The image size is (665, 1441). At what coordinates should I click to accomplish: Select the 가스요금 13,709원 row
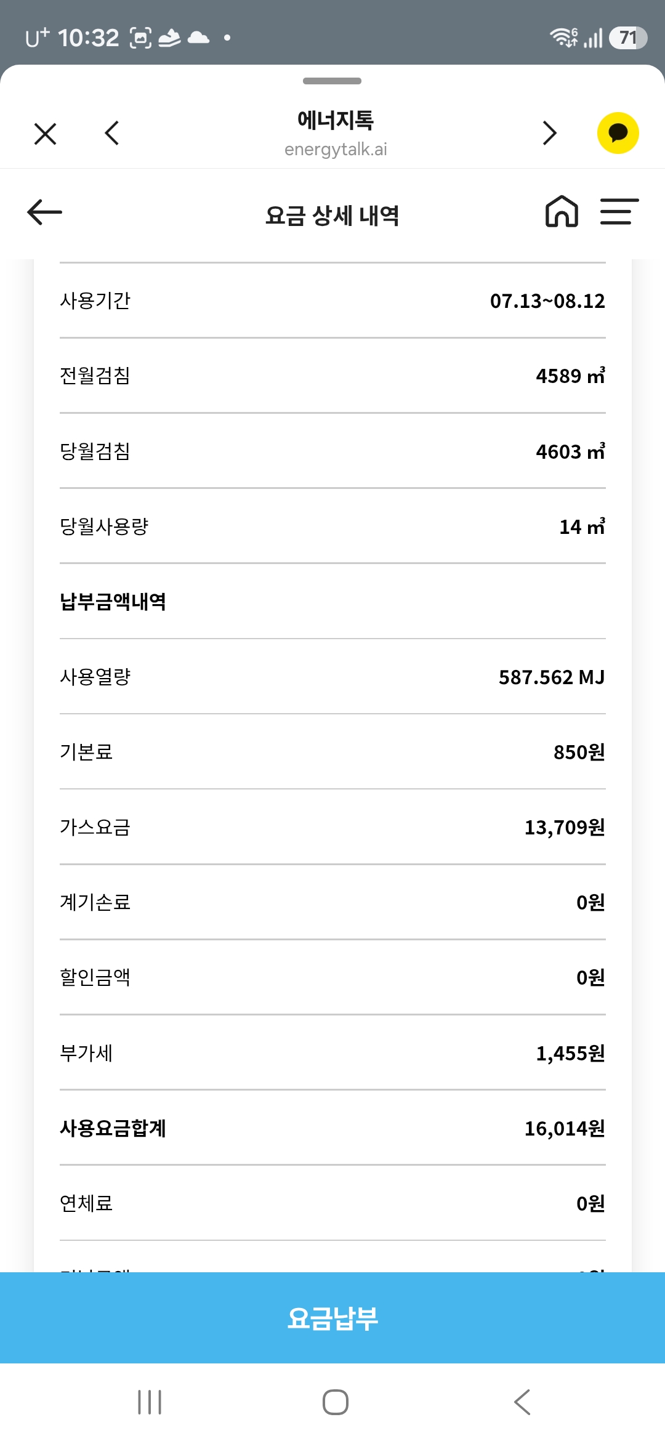click(332, 827)
